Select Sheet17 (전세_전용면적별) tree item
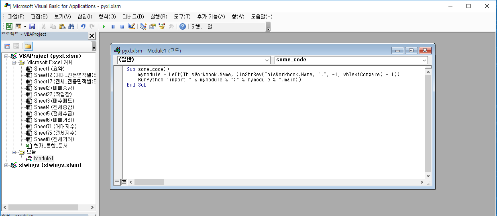 (x=65, y=82)
